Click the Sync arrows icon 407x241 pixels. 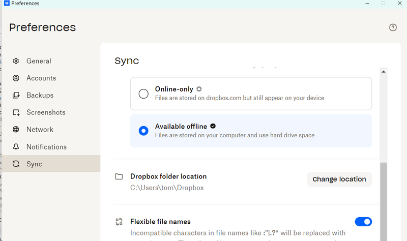pos(16,164)
